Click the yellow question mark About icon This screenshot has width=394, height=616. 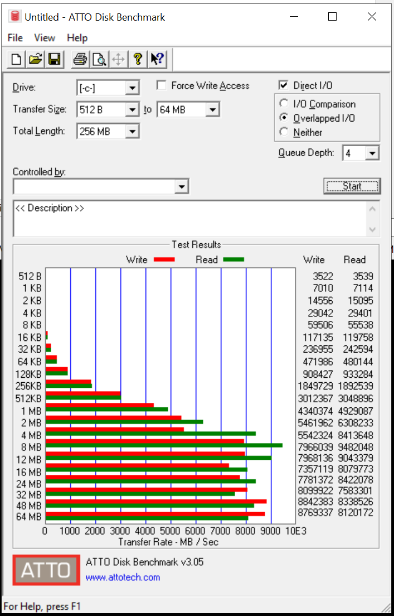pos(137,60)
